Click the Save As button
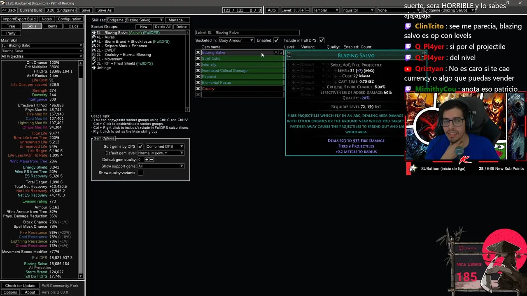 (104, 10)
